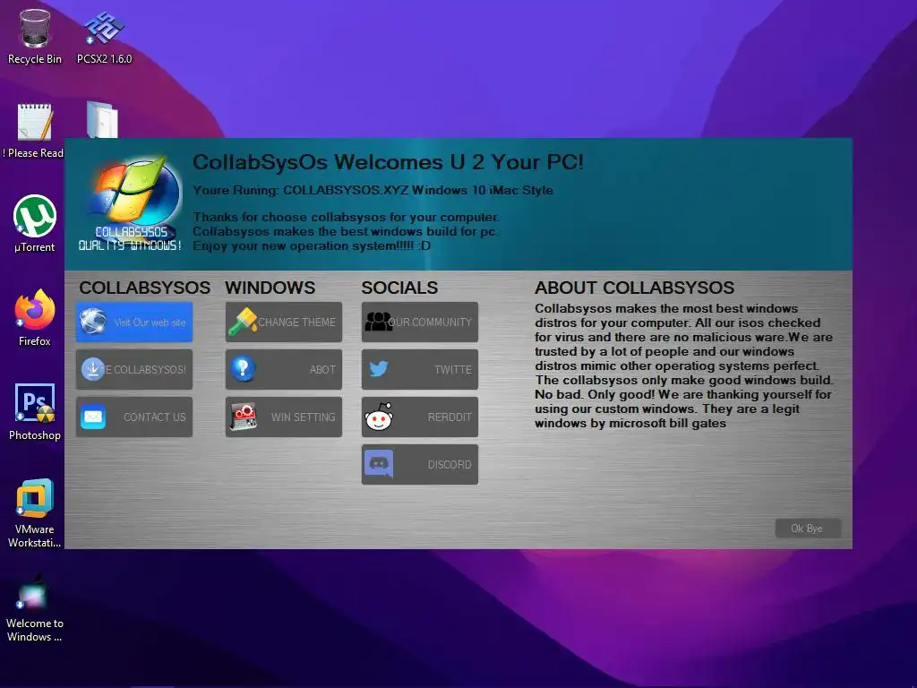The image size is (917, 688).
Task: Click the gears icon on WIN SETTING
Action: point(243,417)
